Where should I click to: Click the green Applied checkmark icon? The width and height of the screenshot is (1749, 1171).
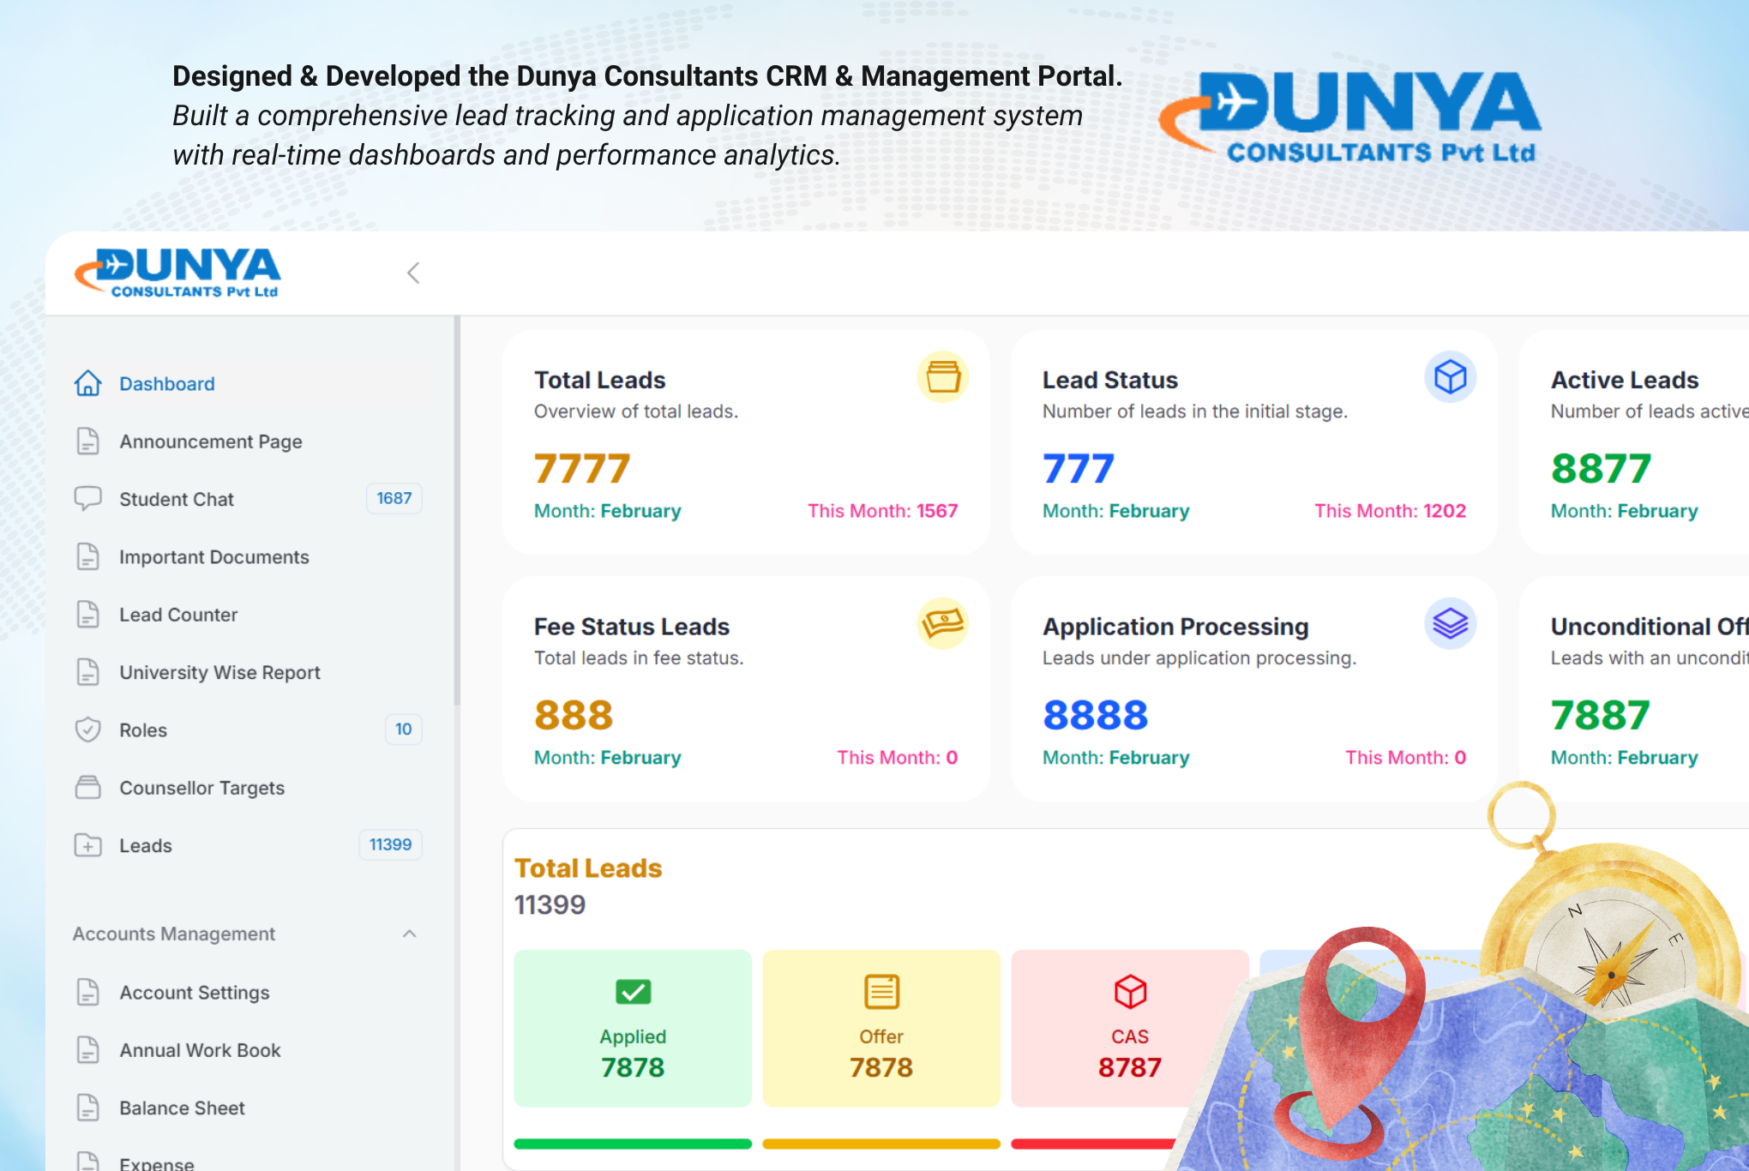[x=633, y=992]
